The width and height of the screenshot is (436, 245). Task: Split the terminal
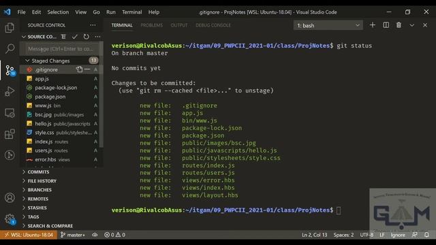[386, 25]
